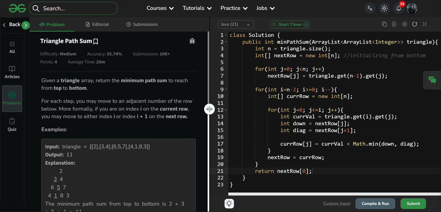This screenshot has height=212, width=441.
Task: Report a bug using the bug icon
Action: (x=192, y=41)
